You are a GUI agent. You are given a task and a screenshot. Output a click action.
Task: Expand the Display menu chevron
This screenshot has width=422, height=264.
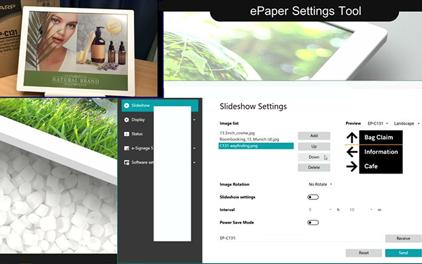click(194, 120)
